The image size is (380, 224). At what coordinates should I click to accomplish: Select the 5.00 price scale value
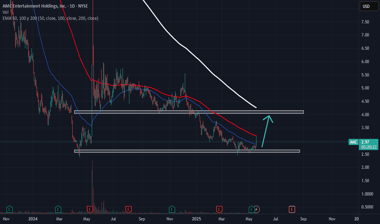(x=365, y=88)
